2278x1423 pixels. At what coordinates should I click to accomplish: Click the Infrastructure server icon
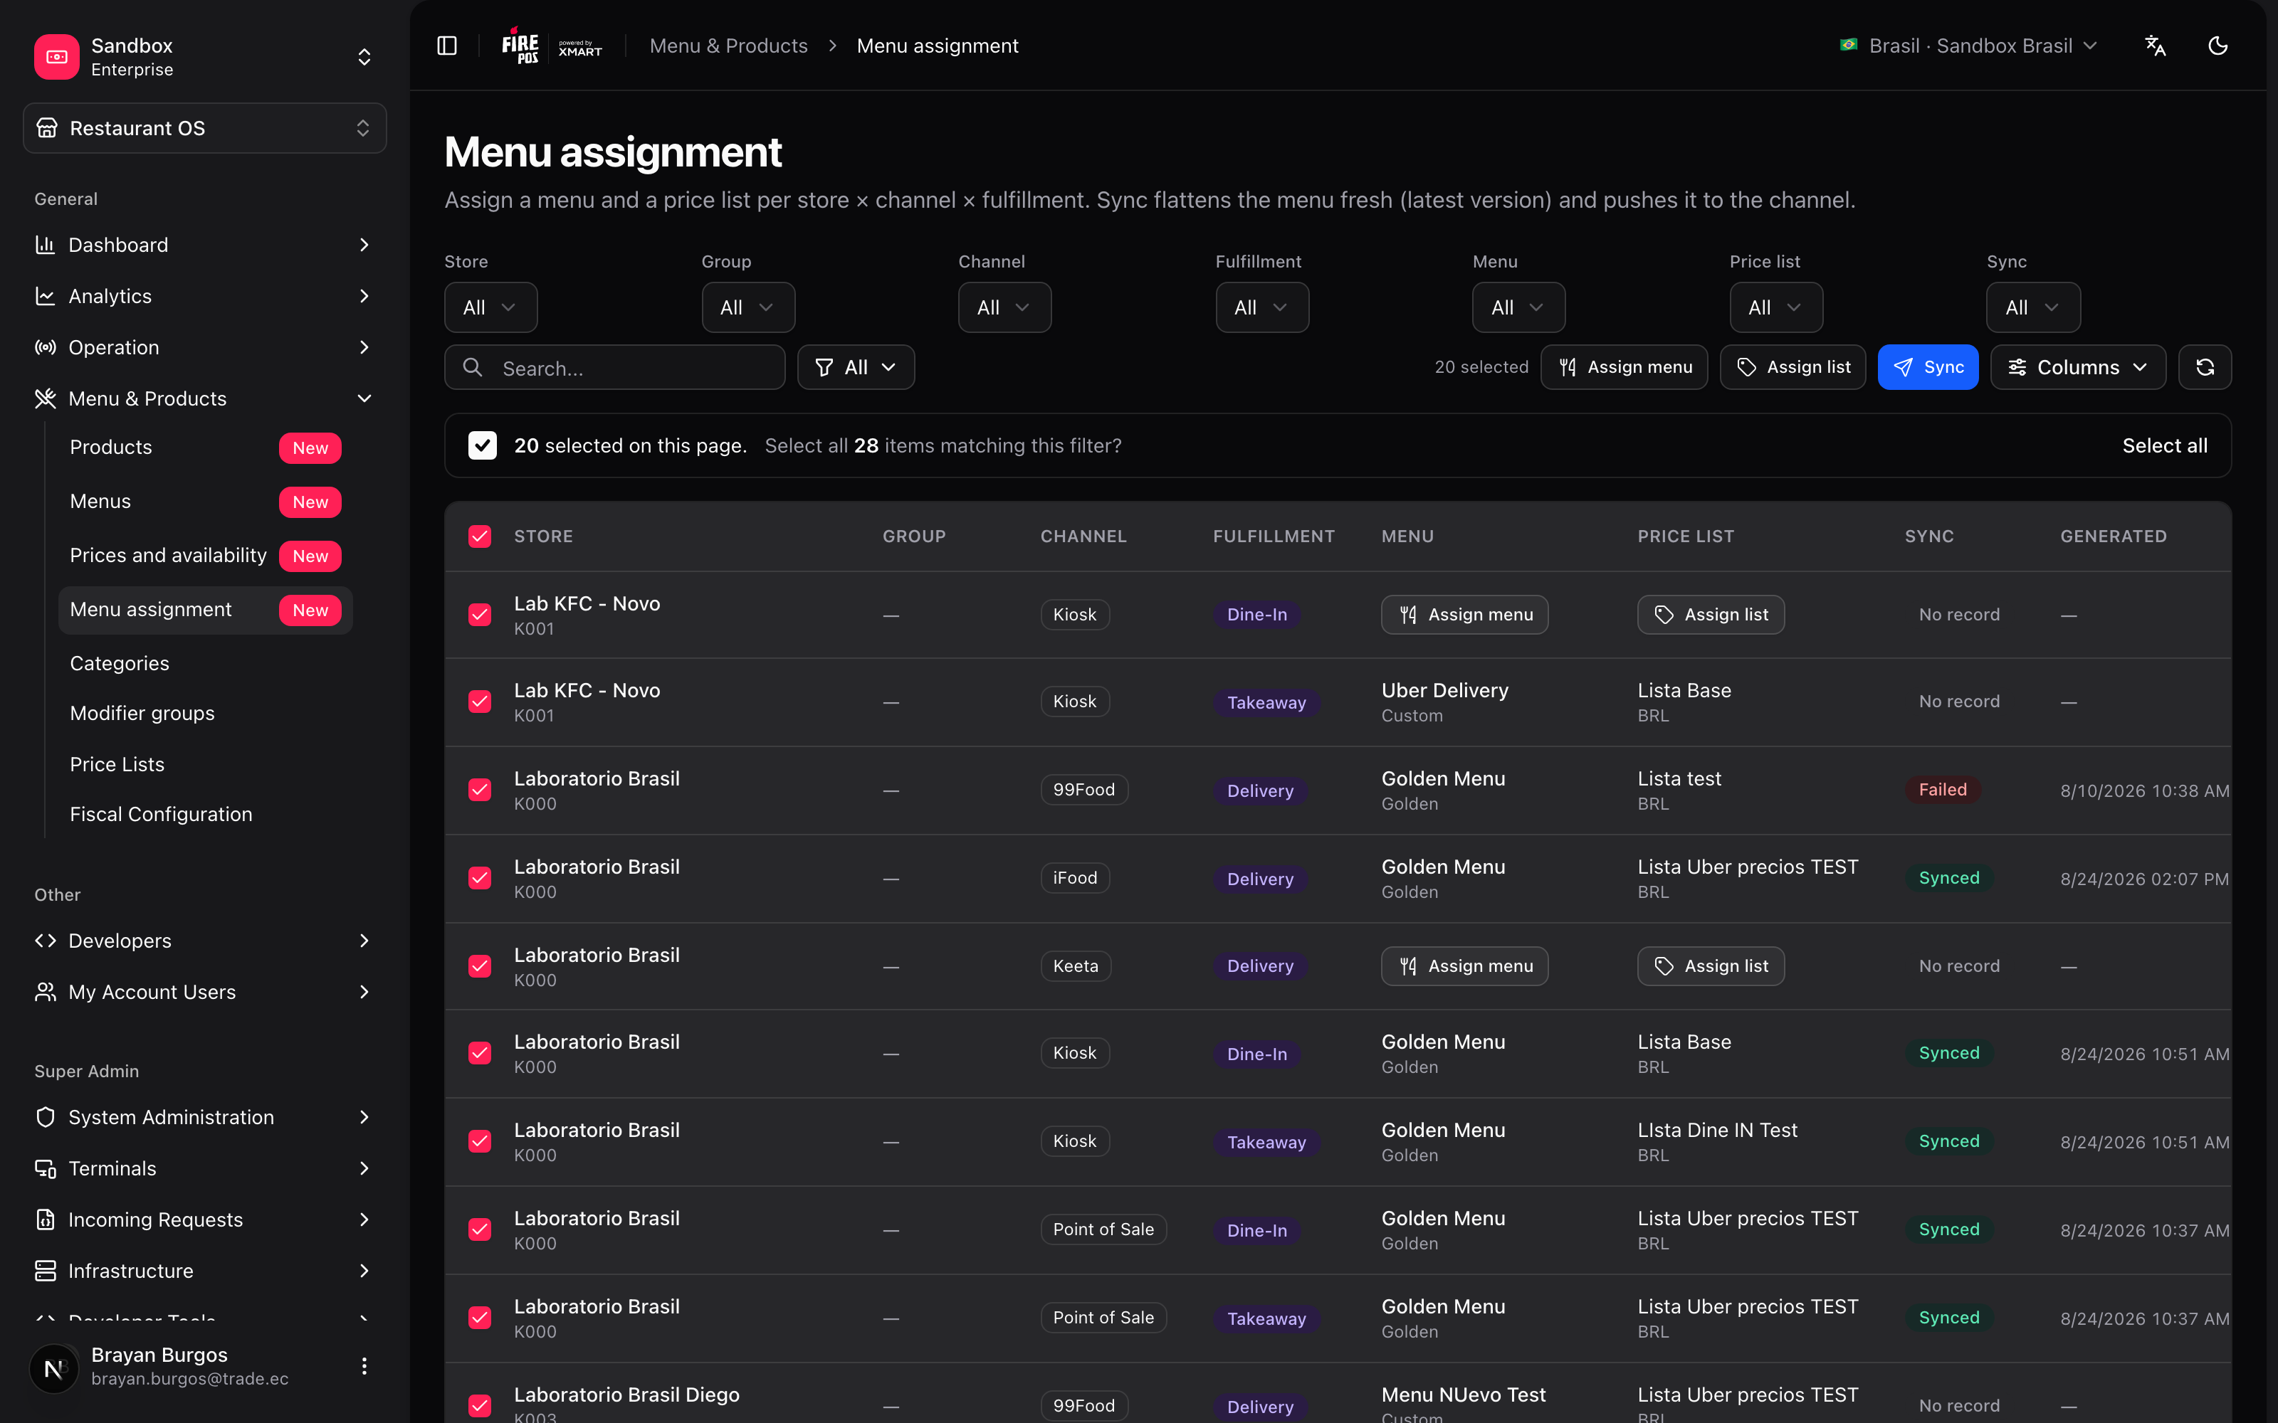coord(45,1271)
